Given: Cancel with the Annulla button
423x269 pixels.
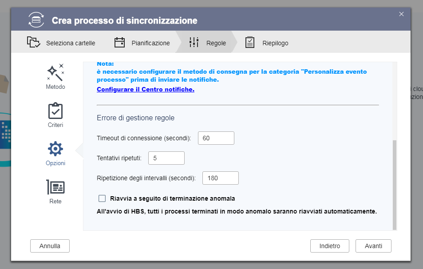Looking at the screenshot, I should pyautogui.click(x=50, y=245).
